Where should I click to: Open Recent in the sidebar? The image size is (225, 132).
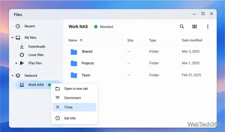30,26
